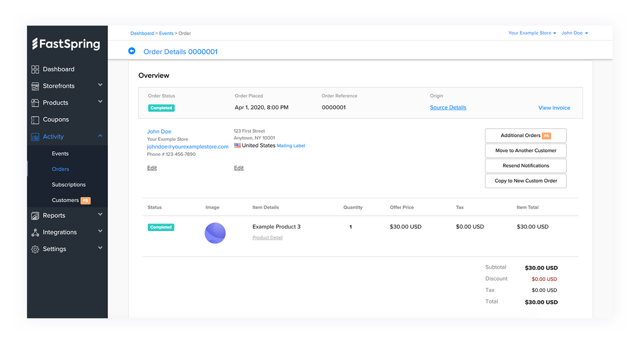Click the Products box icon

35,103
